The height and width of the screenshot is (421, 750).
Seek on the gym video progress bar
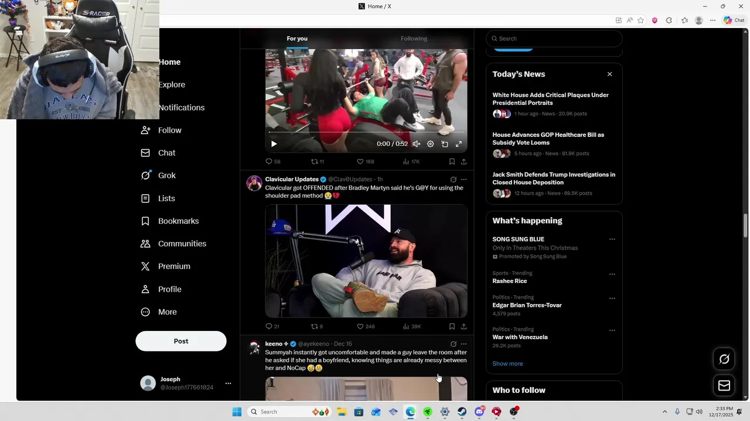[366, 132]
